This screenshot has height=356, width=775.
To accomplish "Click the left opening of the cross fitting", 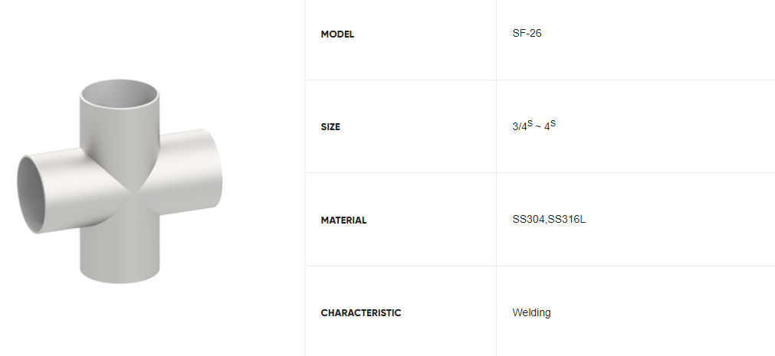I will [31, 194].
